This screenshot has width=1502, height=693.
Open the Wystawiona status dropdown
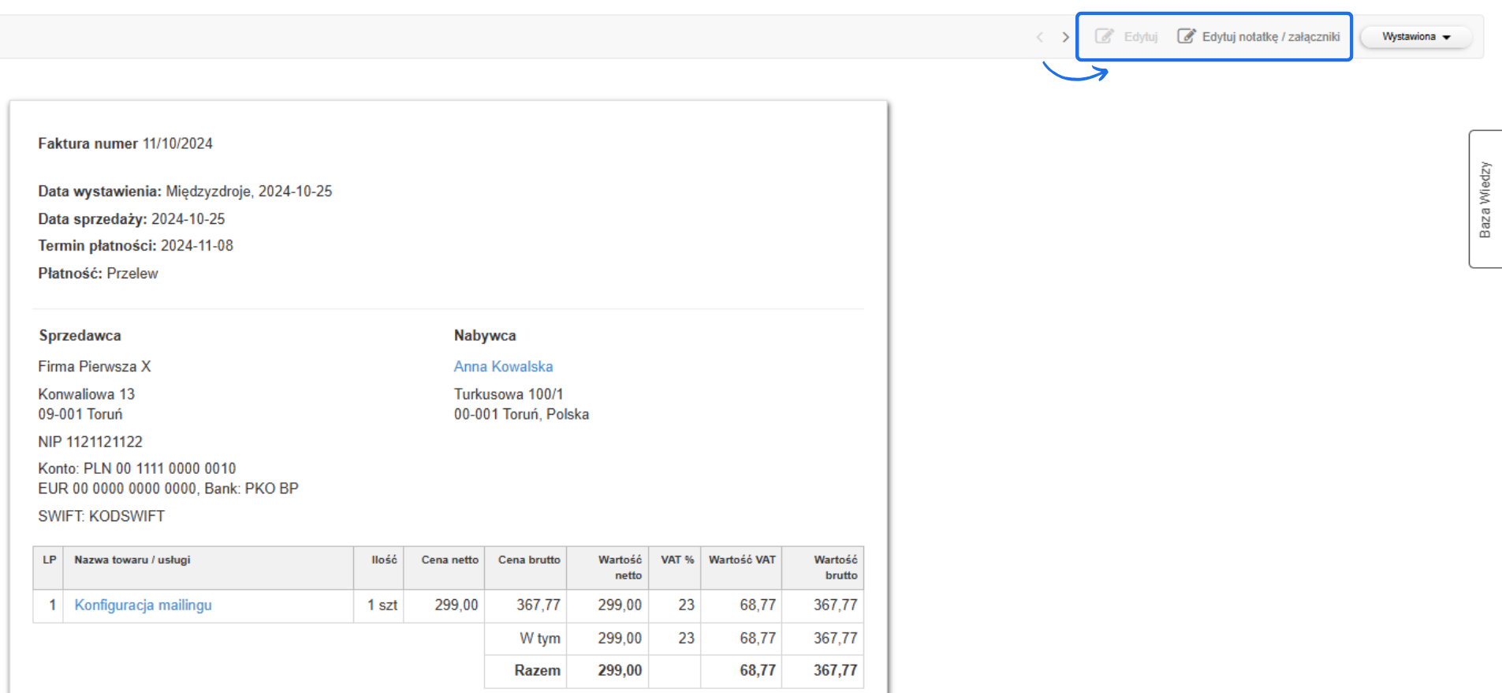tap(1408, 37)
